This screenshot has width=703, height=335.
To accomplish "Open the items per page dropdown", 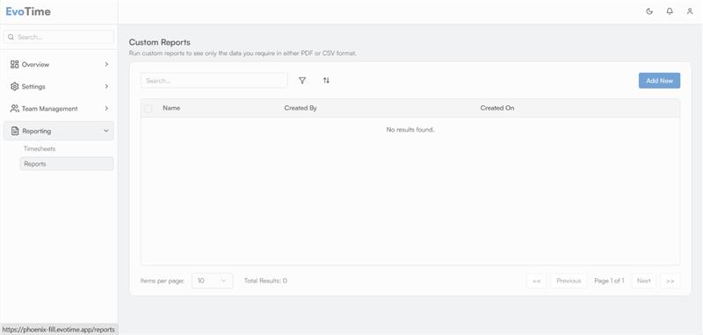I will pyautogui.click(x=212, y=281).
